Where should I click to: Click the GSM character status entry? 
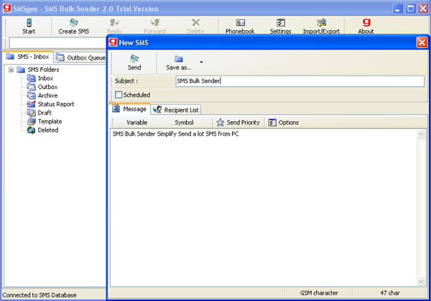coord(319,293)
